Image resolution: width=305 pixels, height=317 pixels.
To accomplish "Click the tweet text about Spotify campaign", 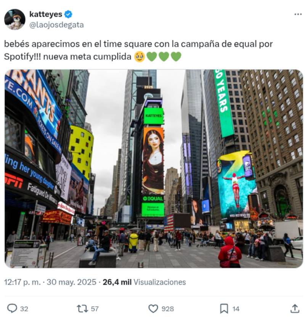I will click(x=138, y=50).
